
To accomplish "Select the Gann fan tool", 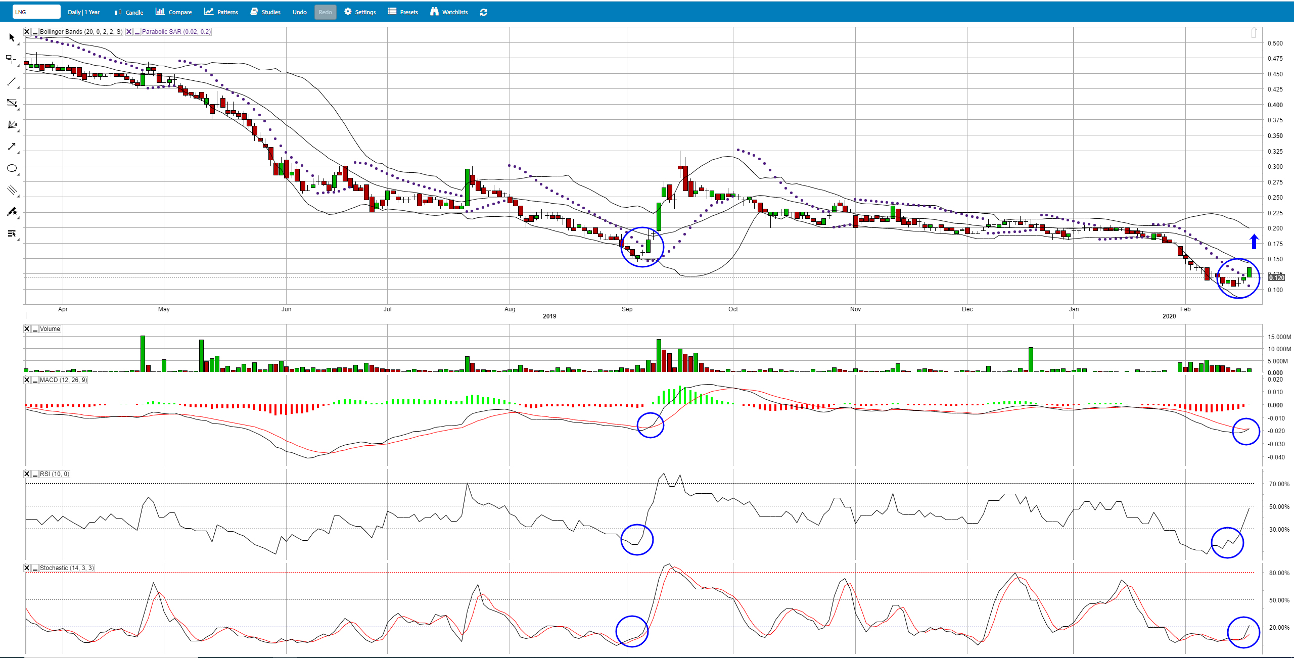I will click(12, 125).
